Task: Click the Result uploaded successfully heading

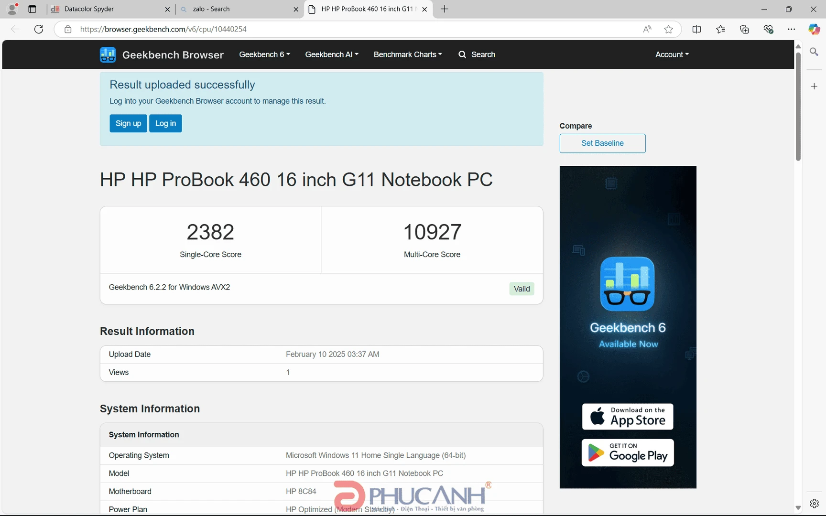Action: (x=182, y=85)
